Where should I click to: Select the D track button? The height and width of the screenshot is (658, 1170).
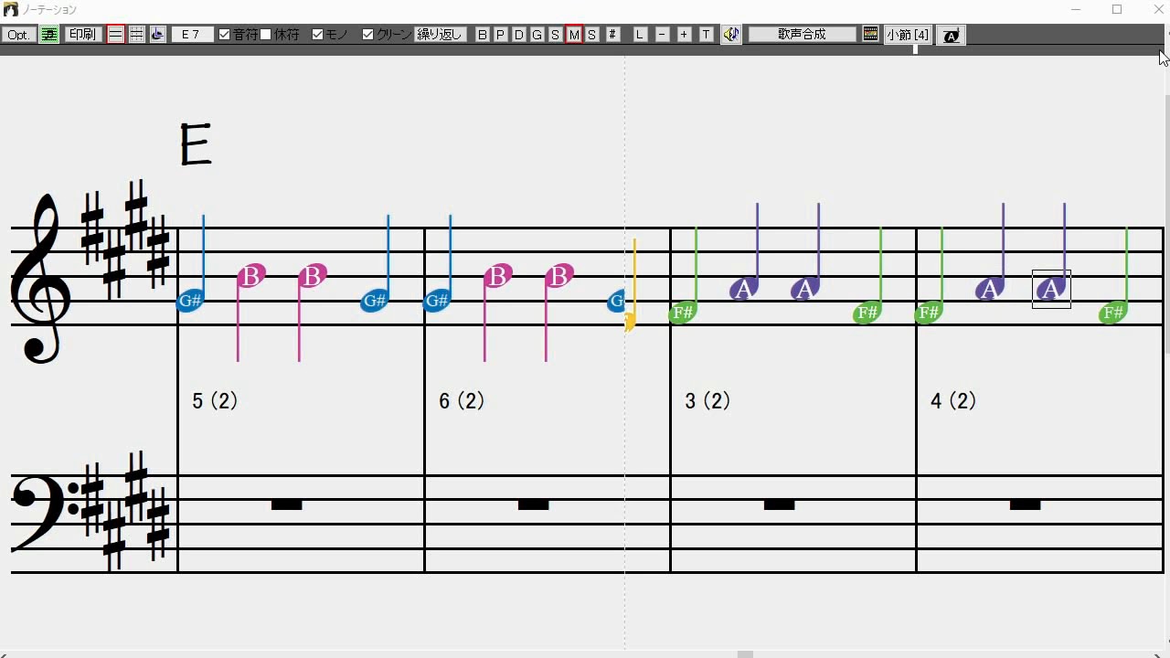519,35
